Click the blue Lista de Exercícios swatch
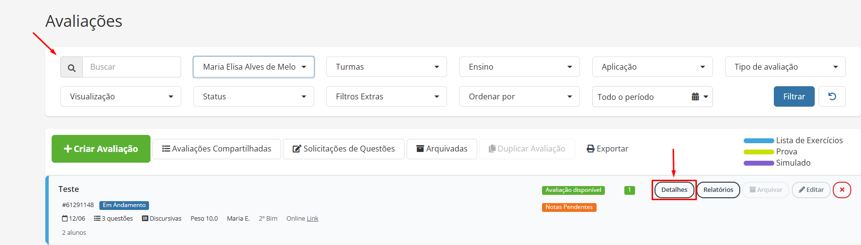861x245 pixels. [x=759, y=141]
